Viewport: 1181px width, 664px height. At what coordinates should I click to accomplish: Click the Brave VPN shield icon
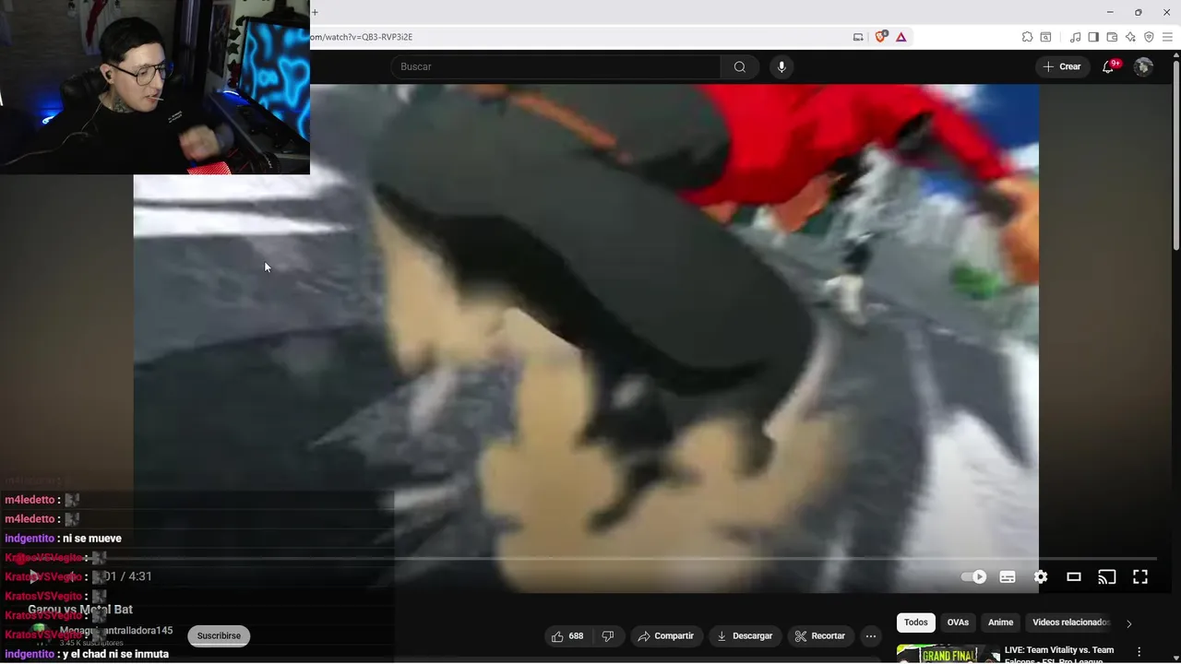tap(1149, 37)
